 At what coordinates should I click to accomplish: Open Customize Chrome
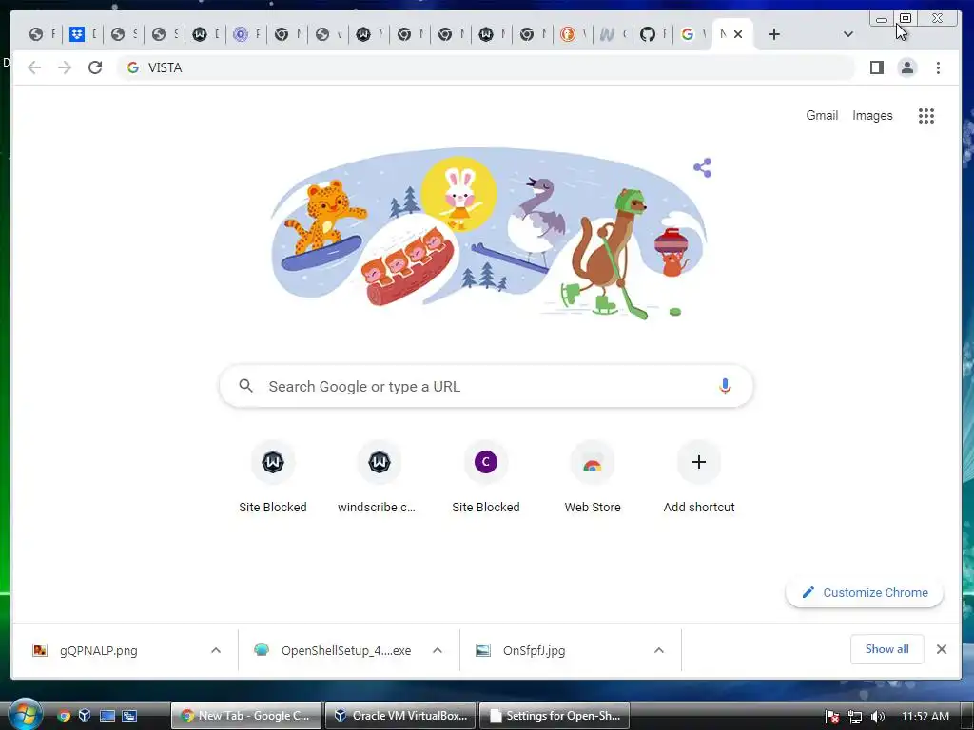(864, 593)
